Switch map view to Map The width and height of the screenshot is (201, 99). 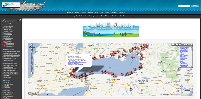pyautogui.click(x=175, y=45)
